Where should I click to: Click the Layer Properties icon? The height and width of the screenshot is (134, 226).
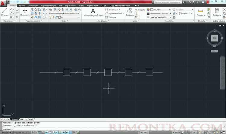[x=51, y=10]
